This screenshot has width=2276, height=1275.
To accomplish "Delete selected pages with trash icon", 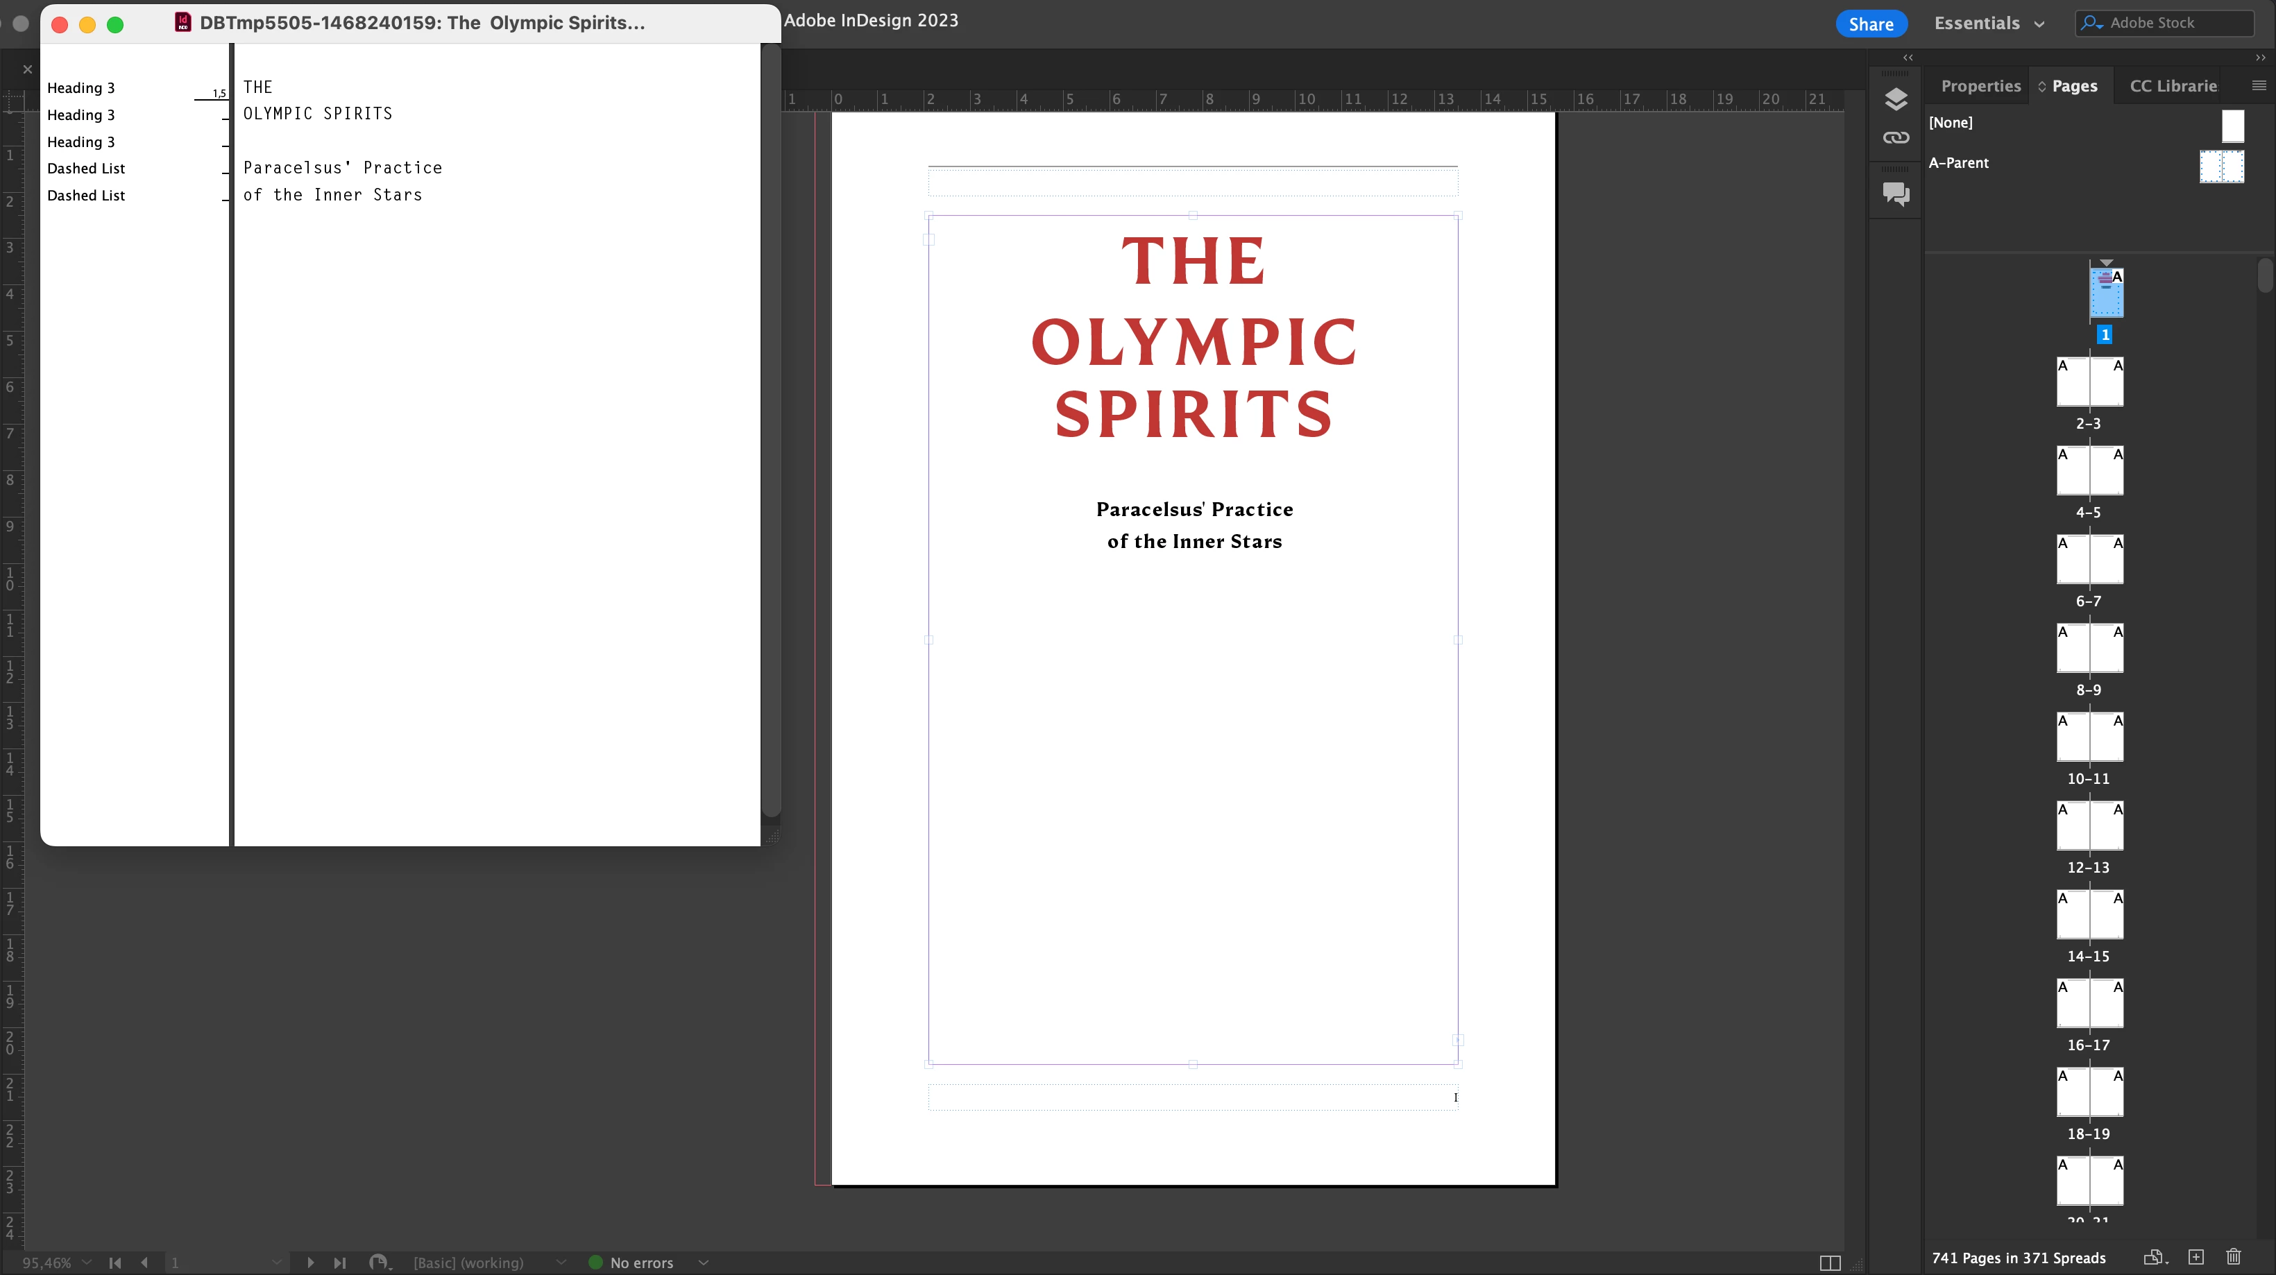I will pos(2234,1256).
